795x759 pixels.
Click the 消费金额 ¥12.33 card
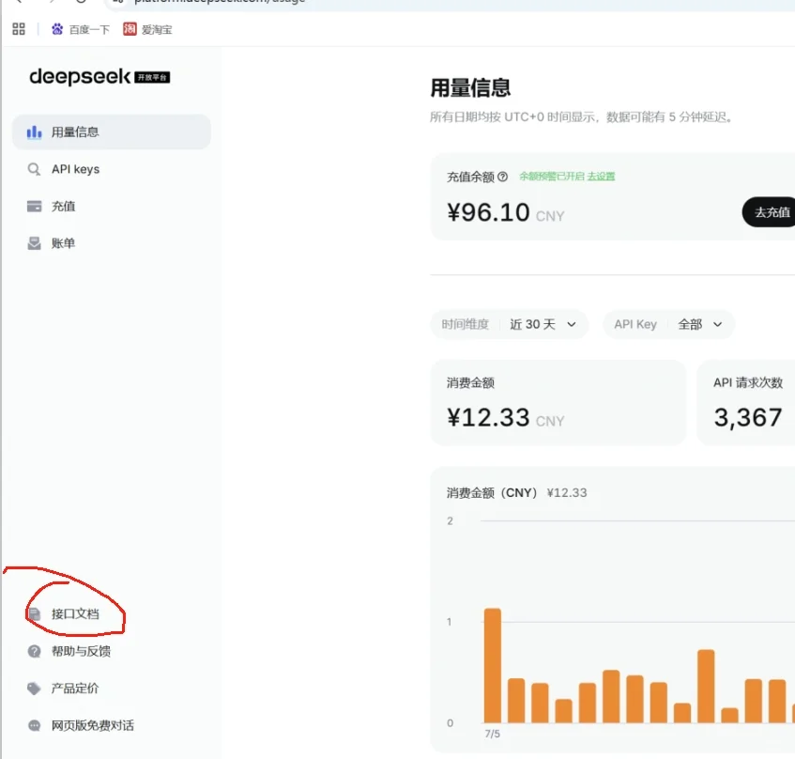558,403
